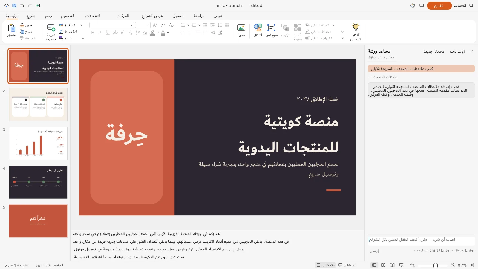The height and width of the screenshot is (269, 478).
Task: Click the Cut (قص) scissors icon
Action: coord(22,25)
